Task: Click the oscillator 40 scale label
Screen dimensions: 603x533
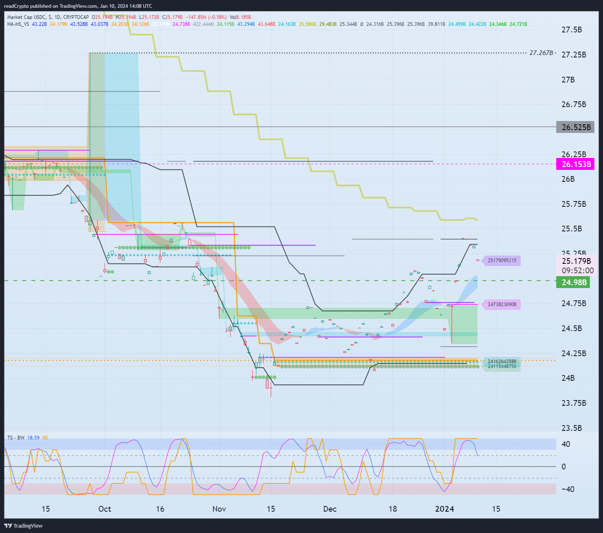Action: [566, 444]
